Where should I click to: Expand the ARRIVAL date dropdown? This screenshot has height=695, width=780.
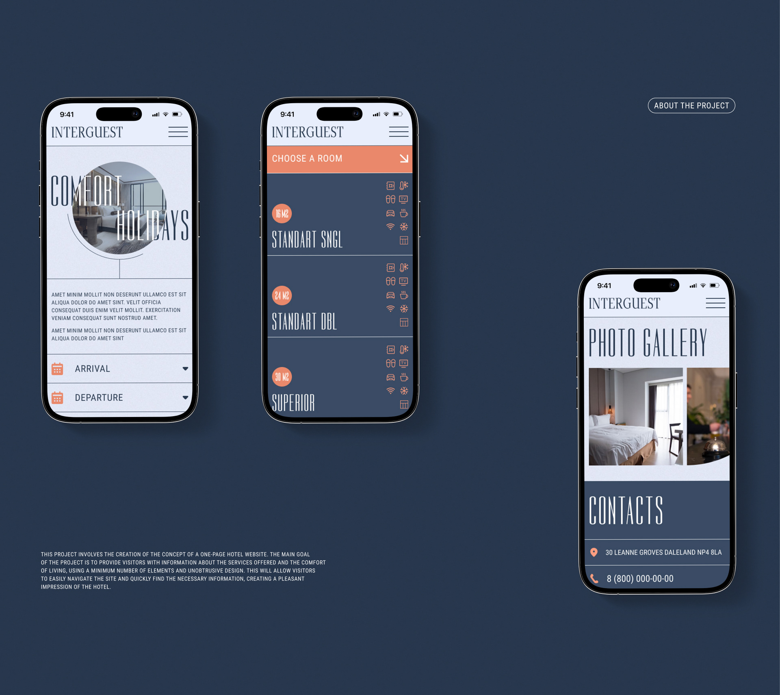tap(187, 368)
